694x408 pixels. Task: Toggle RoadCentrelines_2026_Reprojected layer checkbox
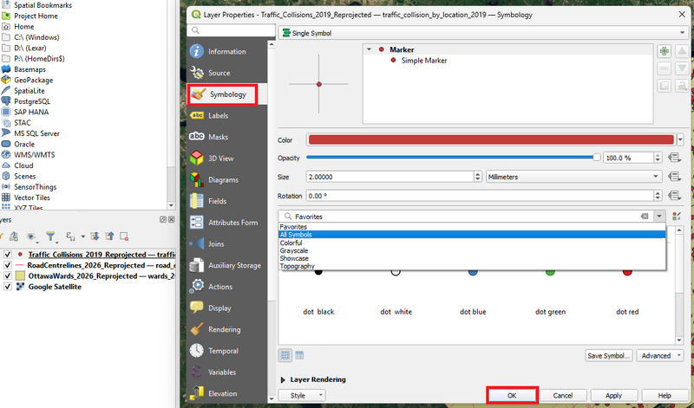8,265
